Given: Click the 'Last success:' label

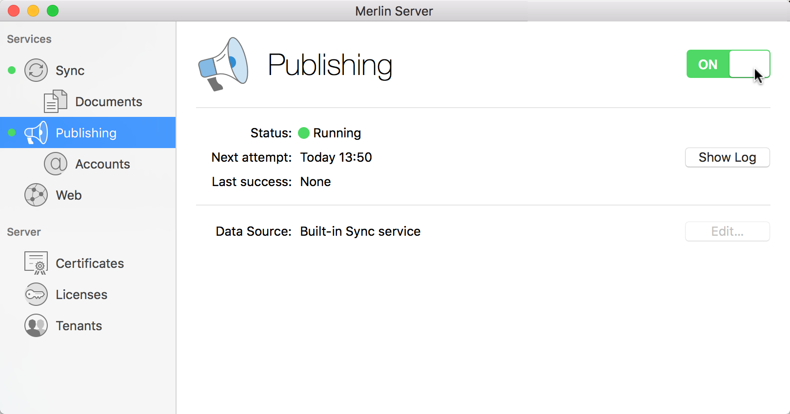Looking at the screenshot, I should click(252, 182).
